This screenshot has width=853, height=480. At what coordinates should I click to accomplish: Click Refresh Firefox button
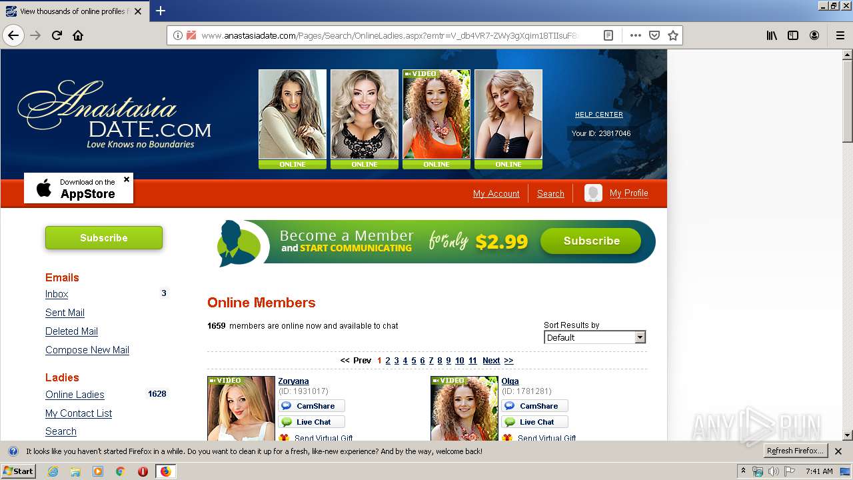tap(795, 451)
